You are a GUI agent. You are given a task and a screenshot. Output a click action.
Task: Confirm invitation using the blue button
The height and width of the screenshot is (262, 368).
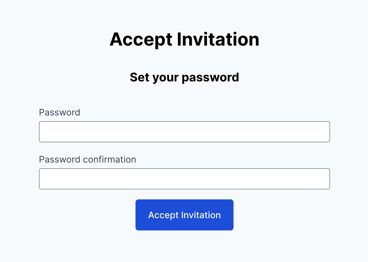click(184, 215)
